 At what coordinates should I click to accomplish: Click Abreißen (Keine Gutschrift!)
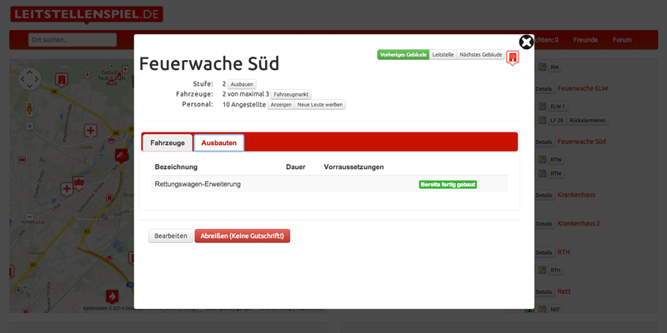[x=242, y=236]
